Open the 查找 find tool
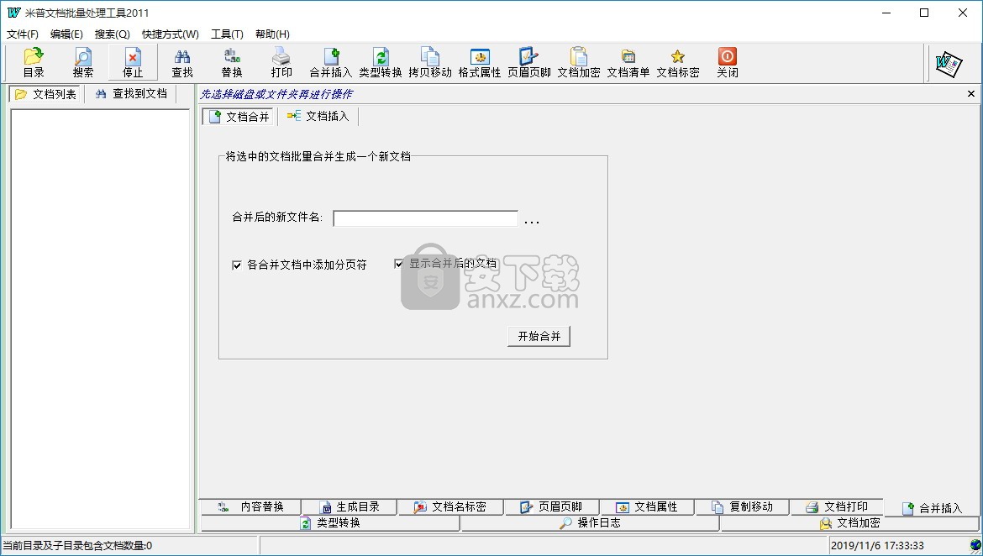The height and width of the screenshot is (556, 983). pos(181,63)
